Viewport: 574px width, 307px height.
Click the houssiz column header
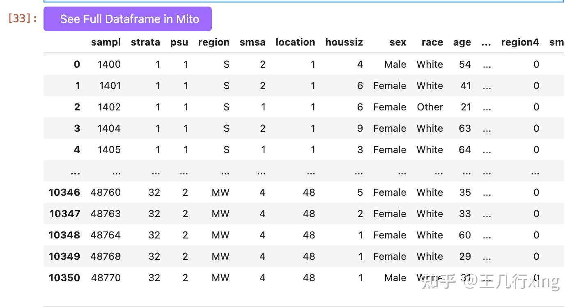click(x=344, y=42)
